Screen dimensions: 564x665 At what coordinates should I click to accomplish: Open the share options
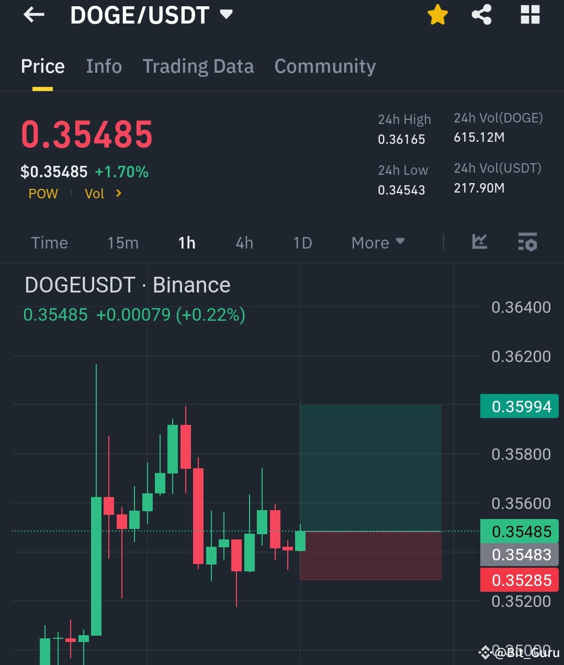point(481,15)
